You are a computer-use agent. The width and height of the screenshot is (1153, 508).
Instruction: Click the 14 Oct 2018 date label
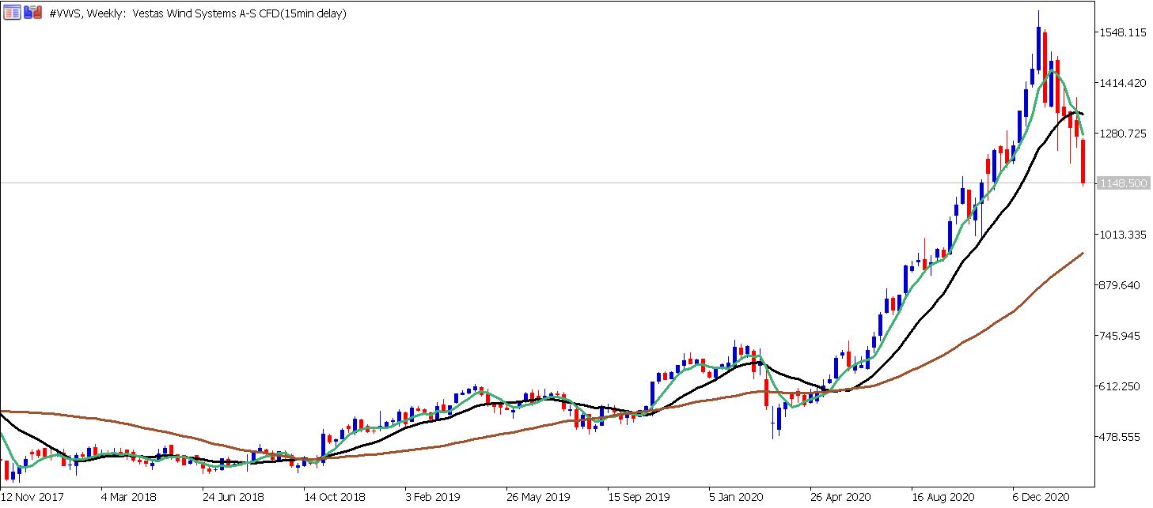click(x=335, y=498)
